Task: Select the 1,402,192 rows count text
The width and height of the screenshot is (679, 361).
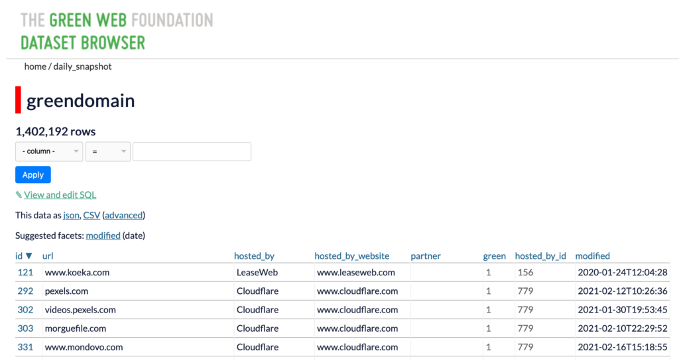Action: [56, 131]
